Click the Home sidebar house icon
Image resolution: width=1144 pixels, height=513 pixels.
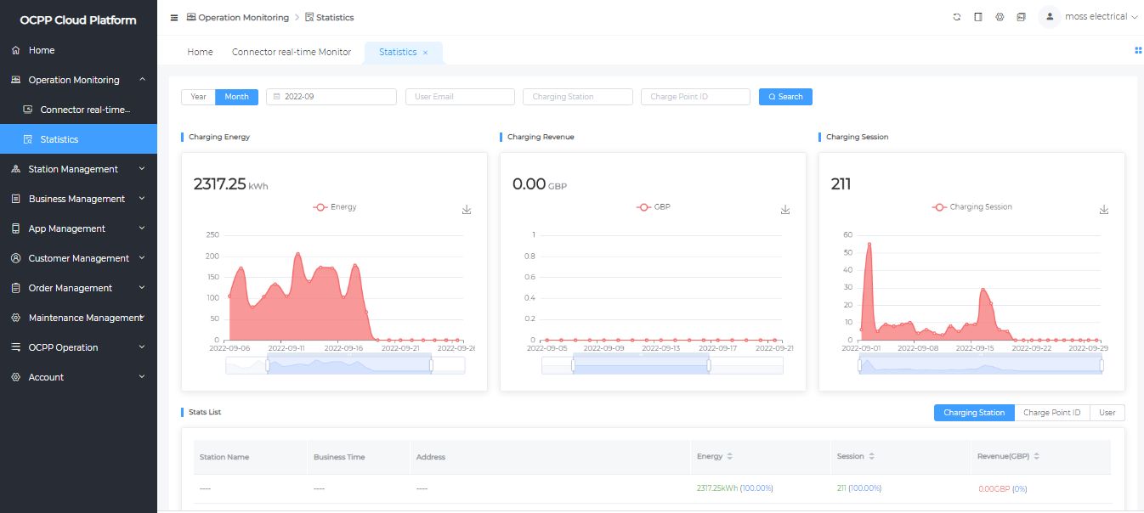[16, 50]
